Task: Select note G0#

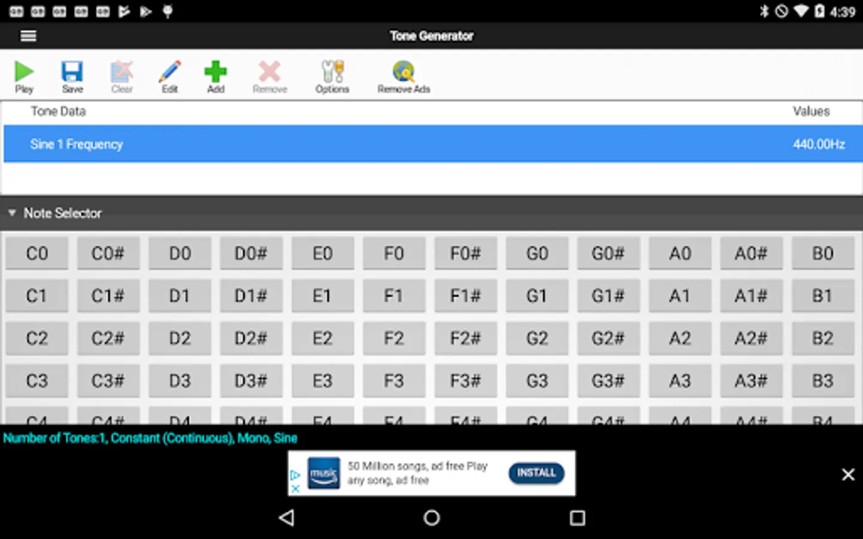Action: point(608,253)
